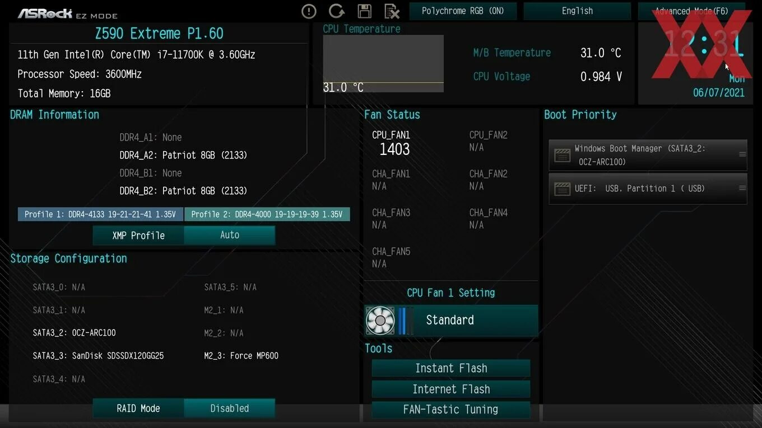Click SATA3_0: N/A entry
Screen dimensions: 762x428
(x=59, y=287)
